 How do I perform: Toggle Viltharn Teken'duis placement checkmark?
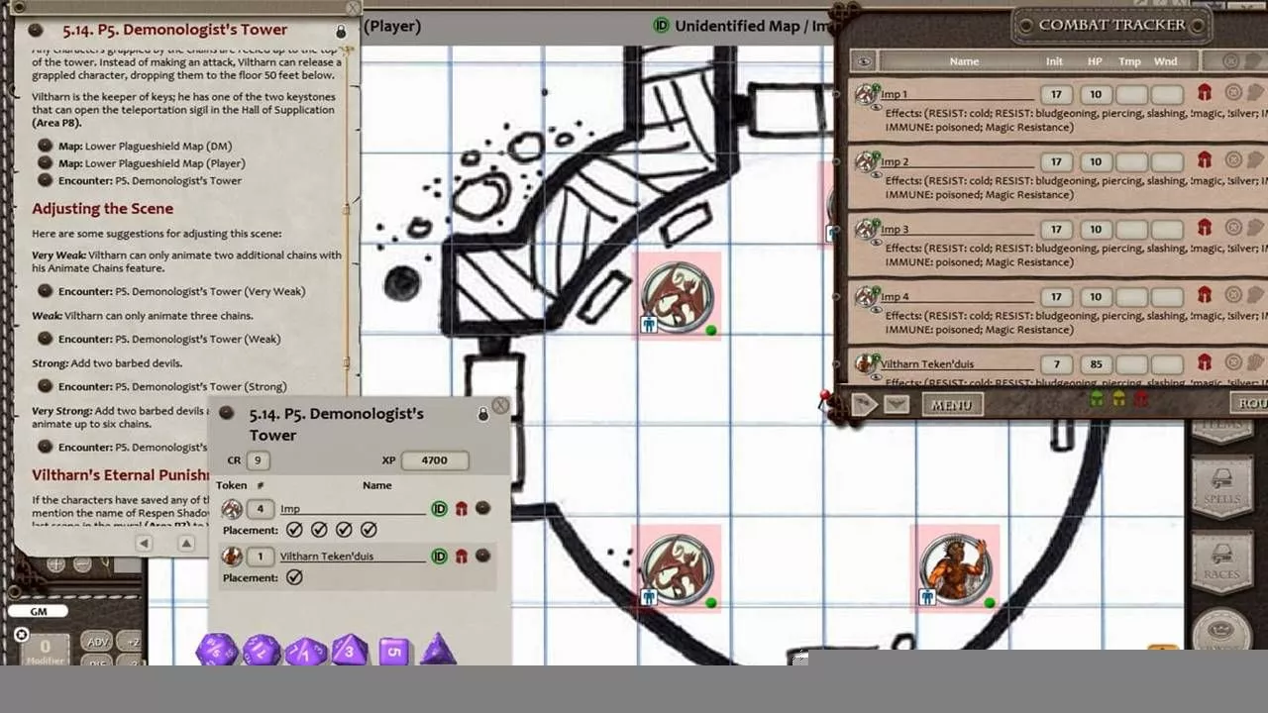(294, 577)
